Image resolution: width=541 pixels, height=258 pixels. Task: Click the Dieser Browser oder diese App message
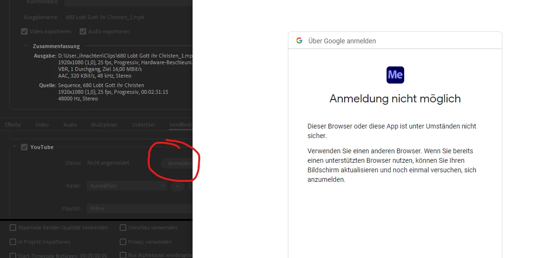coord(392,131)
